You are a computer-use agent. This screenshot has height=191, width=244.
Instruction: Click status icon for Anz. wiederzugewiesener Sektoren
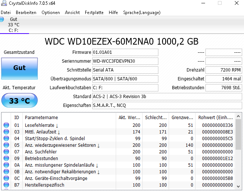tap(6, 145)
